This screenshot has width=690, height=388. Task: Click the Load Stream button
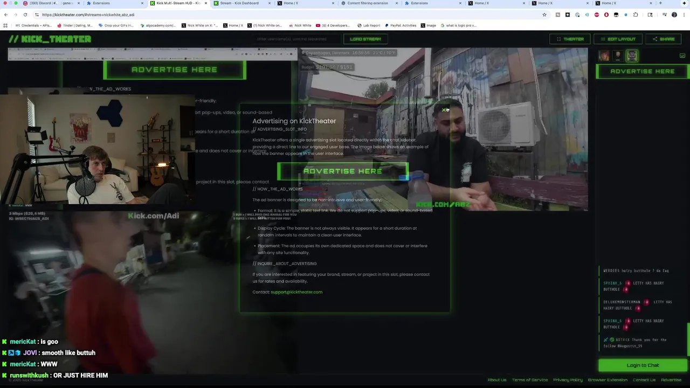(x=365, y=39)
